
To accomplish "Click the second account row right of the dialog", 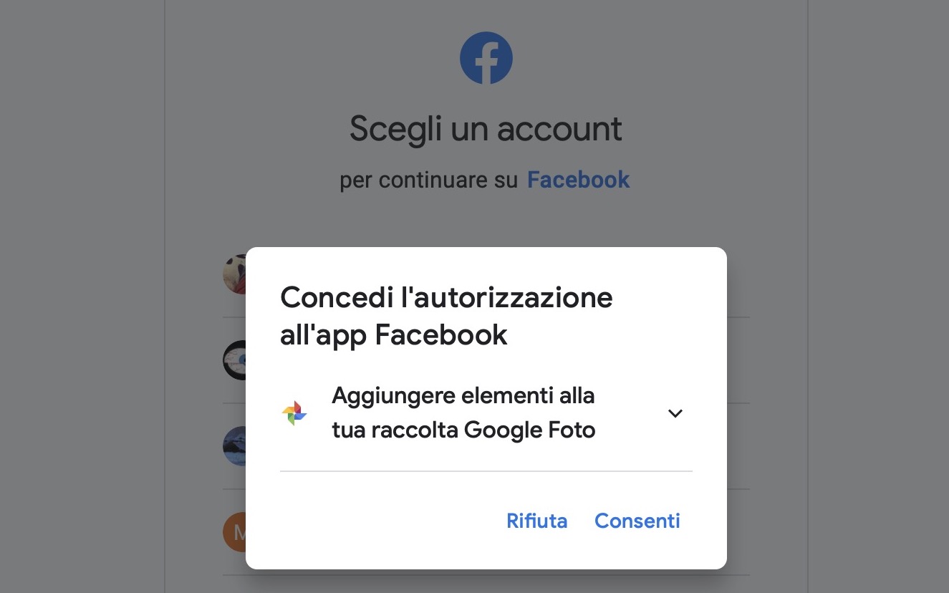I will [738, 360].
